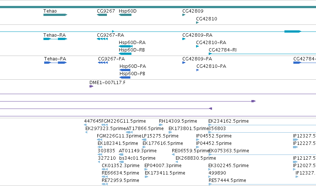Select the 356803 EST label
Viewport: 316px width, 186px height.
click(217, 129)
